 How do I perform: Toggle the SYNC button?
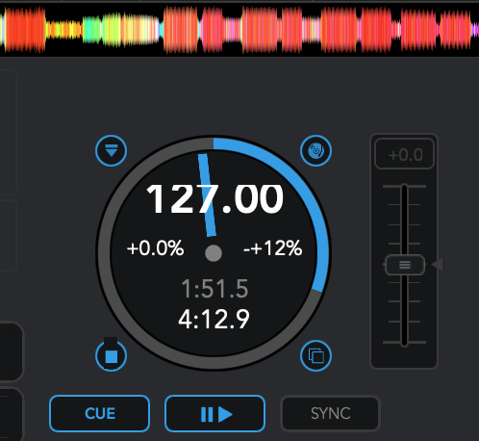click(x=330, y=414)
